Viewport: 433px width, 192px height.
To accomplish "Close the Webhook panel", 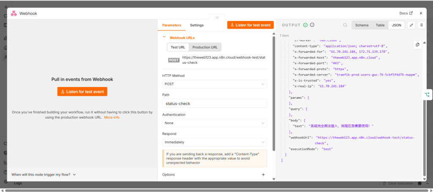I will click(421, 13).
